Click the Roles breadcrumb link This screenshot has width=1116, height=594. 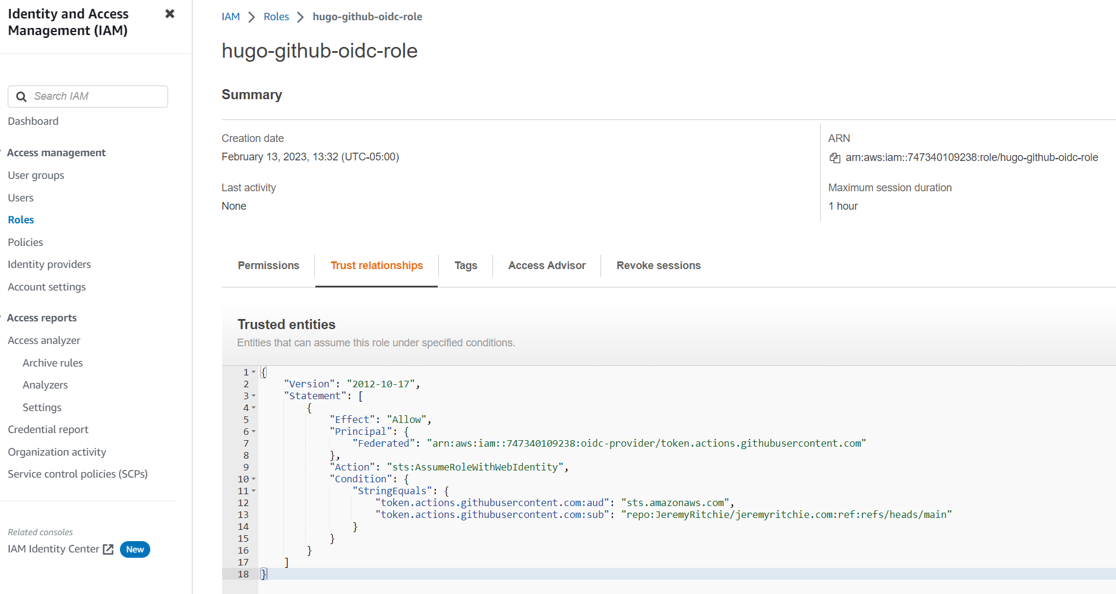tap(276, 17)
